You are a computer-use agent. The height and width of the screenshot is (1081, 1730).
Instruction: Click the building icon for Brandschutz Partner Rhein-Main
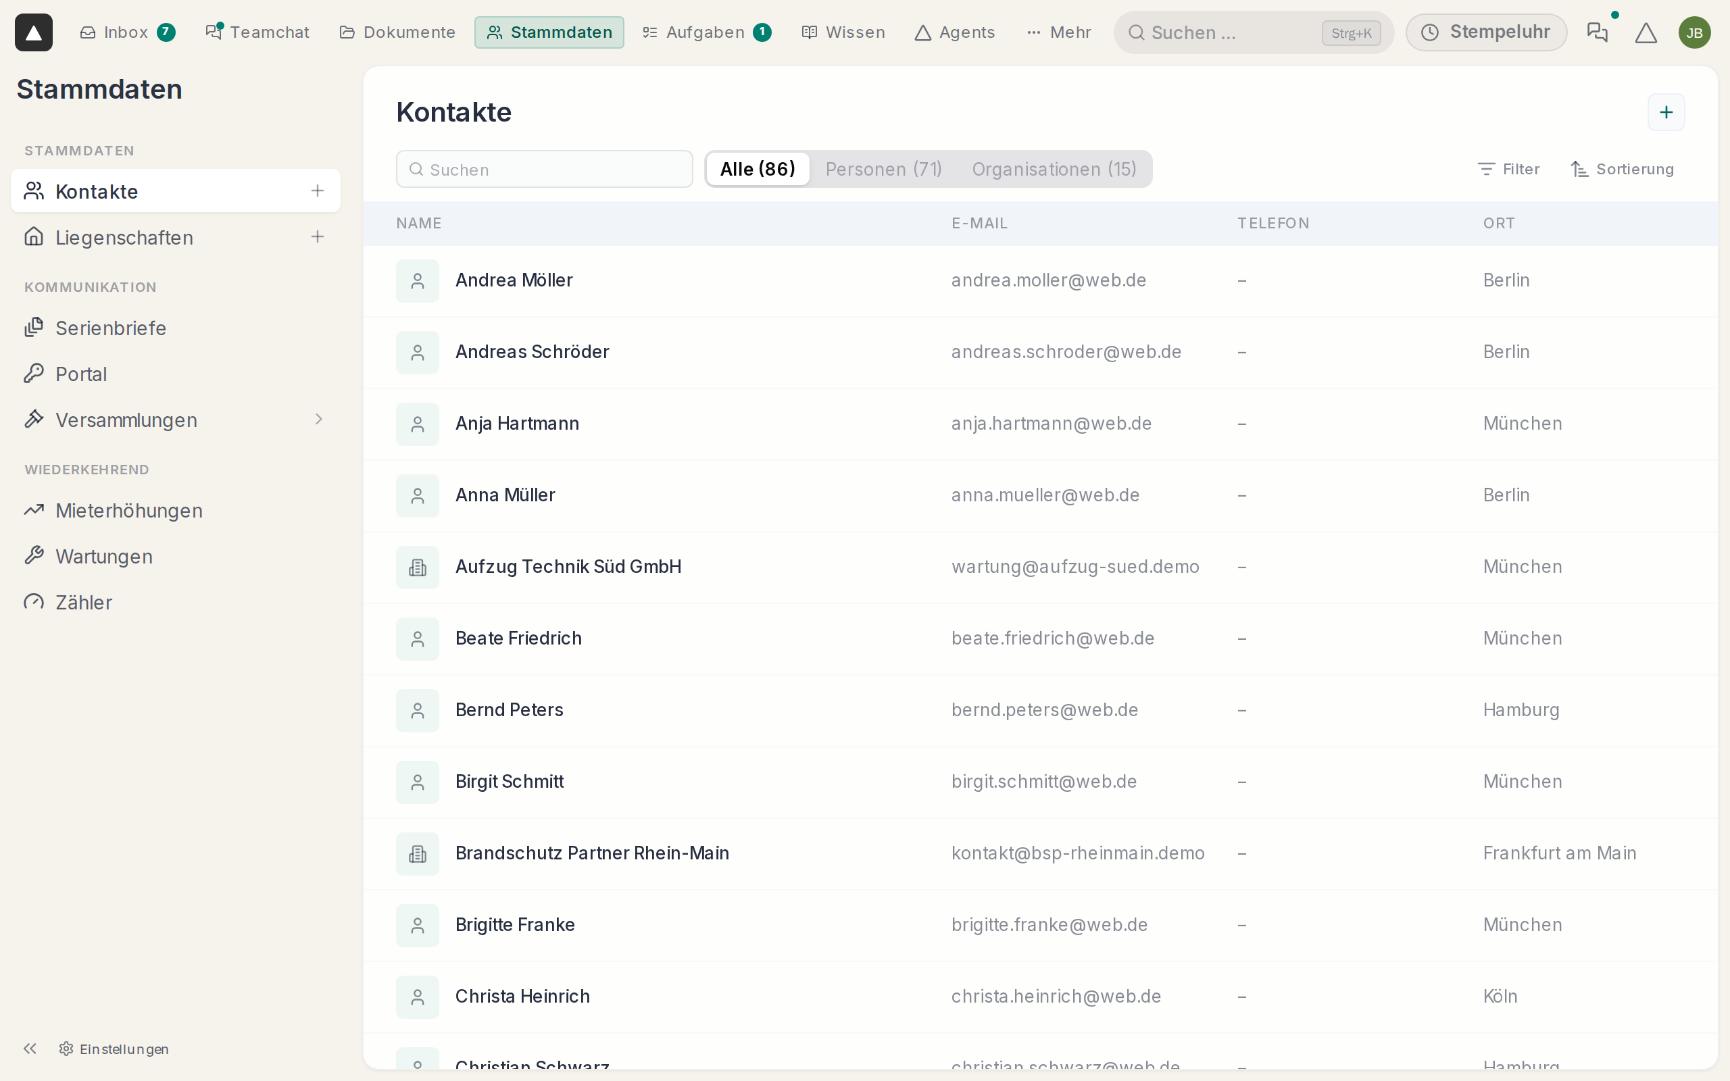418,853
